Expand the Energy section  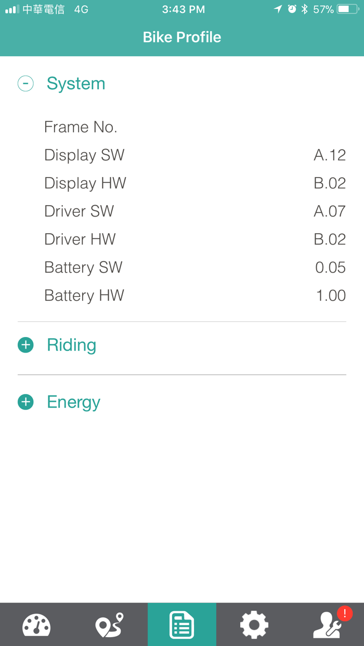tap(25, 402)
